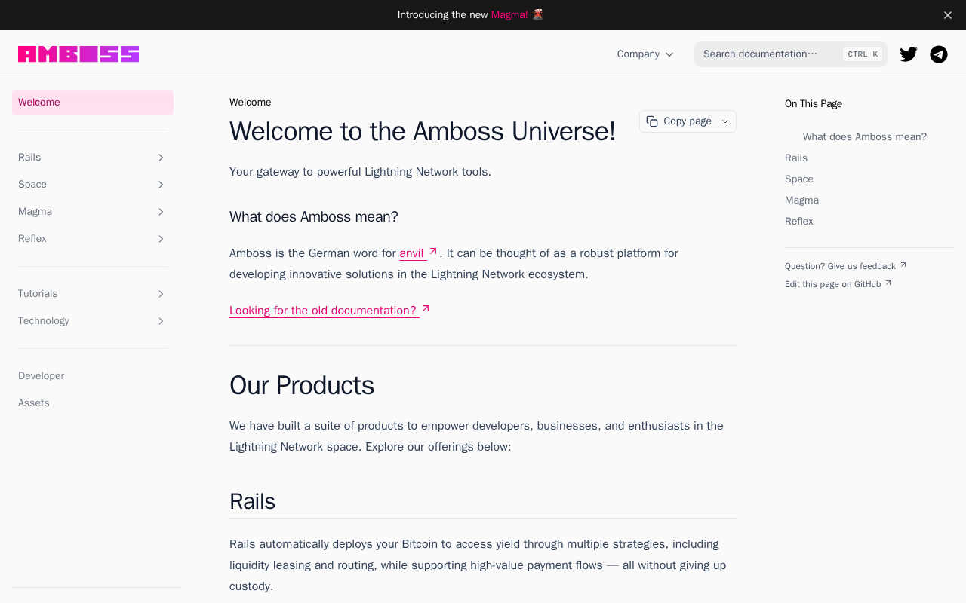Expand the Magma sidebar section
Viewport: 966px width, 603px height.
(x=161, y=212)
